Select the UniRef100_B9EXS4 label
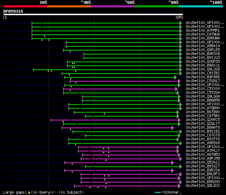226x195 pixels. click(x=203, y=170)
